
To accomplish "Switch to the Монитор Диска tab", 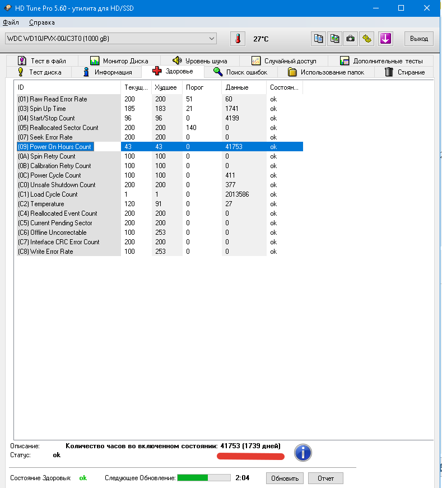I will coord(119,61).
